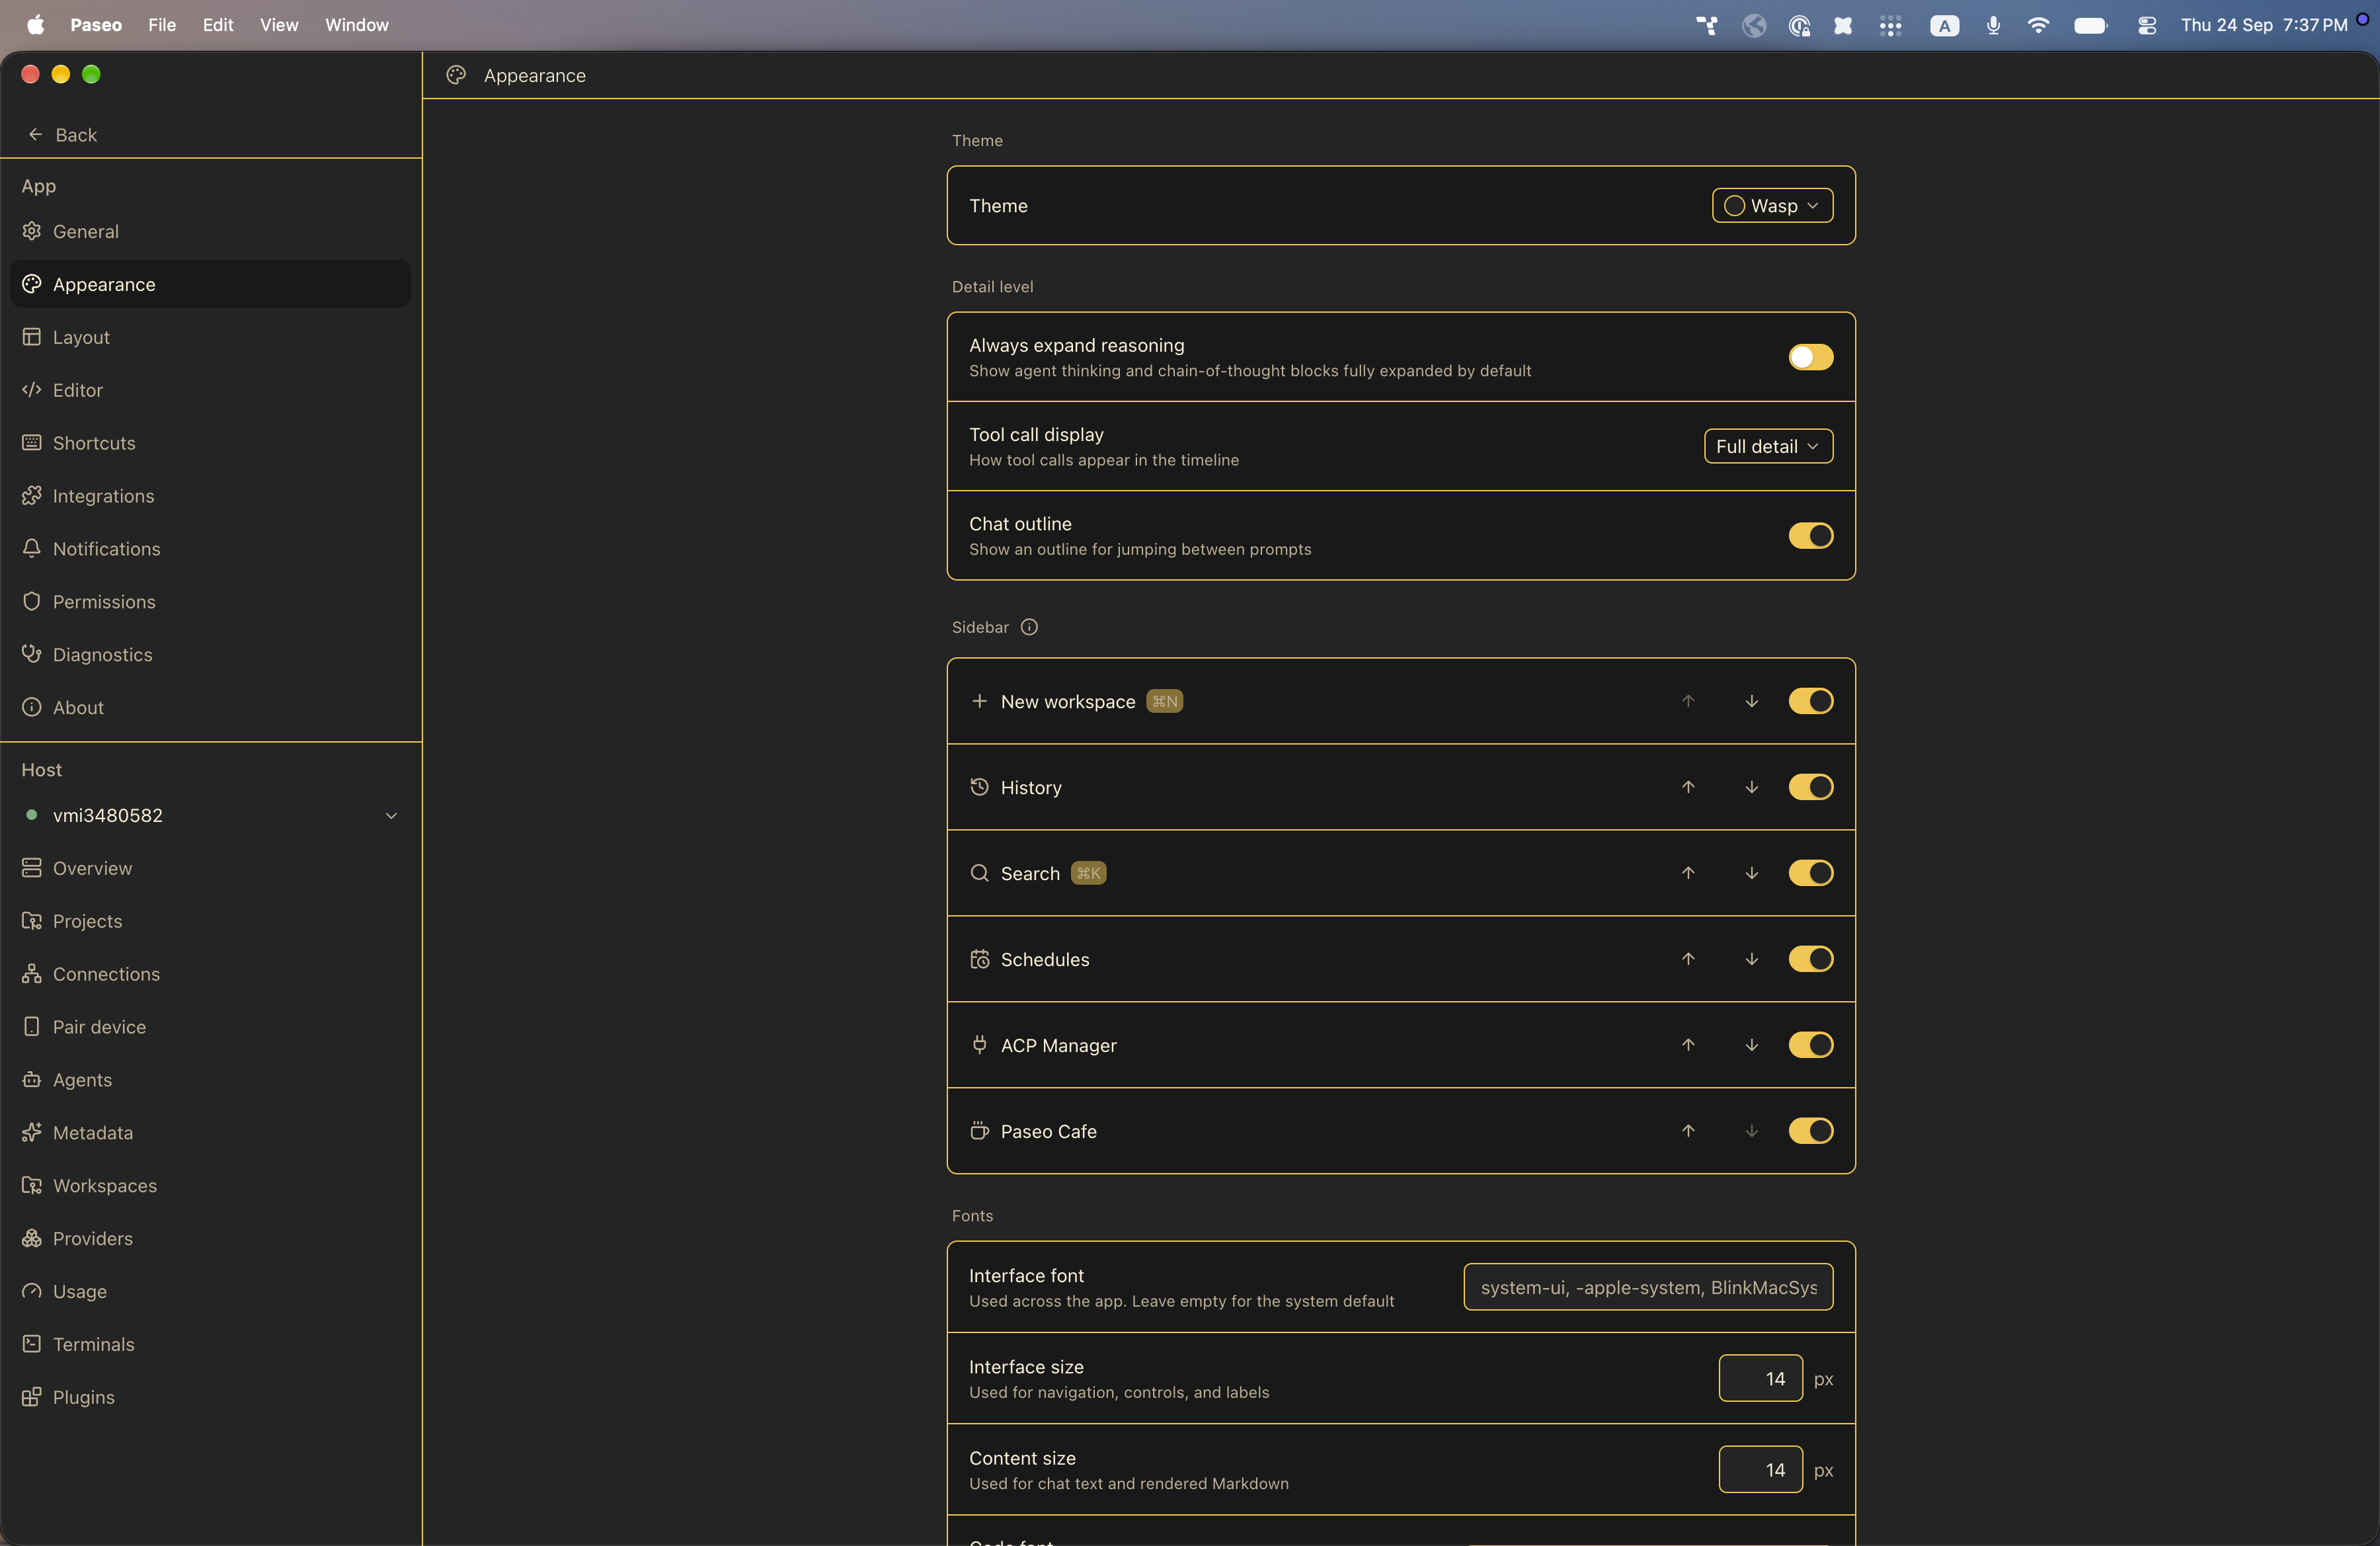Open the Providers page
Screen dimensions: 2380x1546
(x=211, y=1239)
